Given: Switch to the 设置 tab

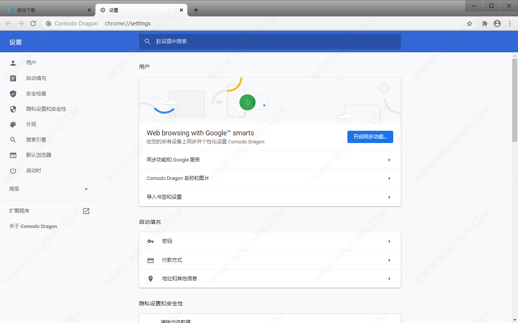Looking at the screenshot, I should [141, 10].
